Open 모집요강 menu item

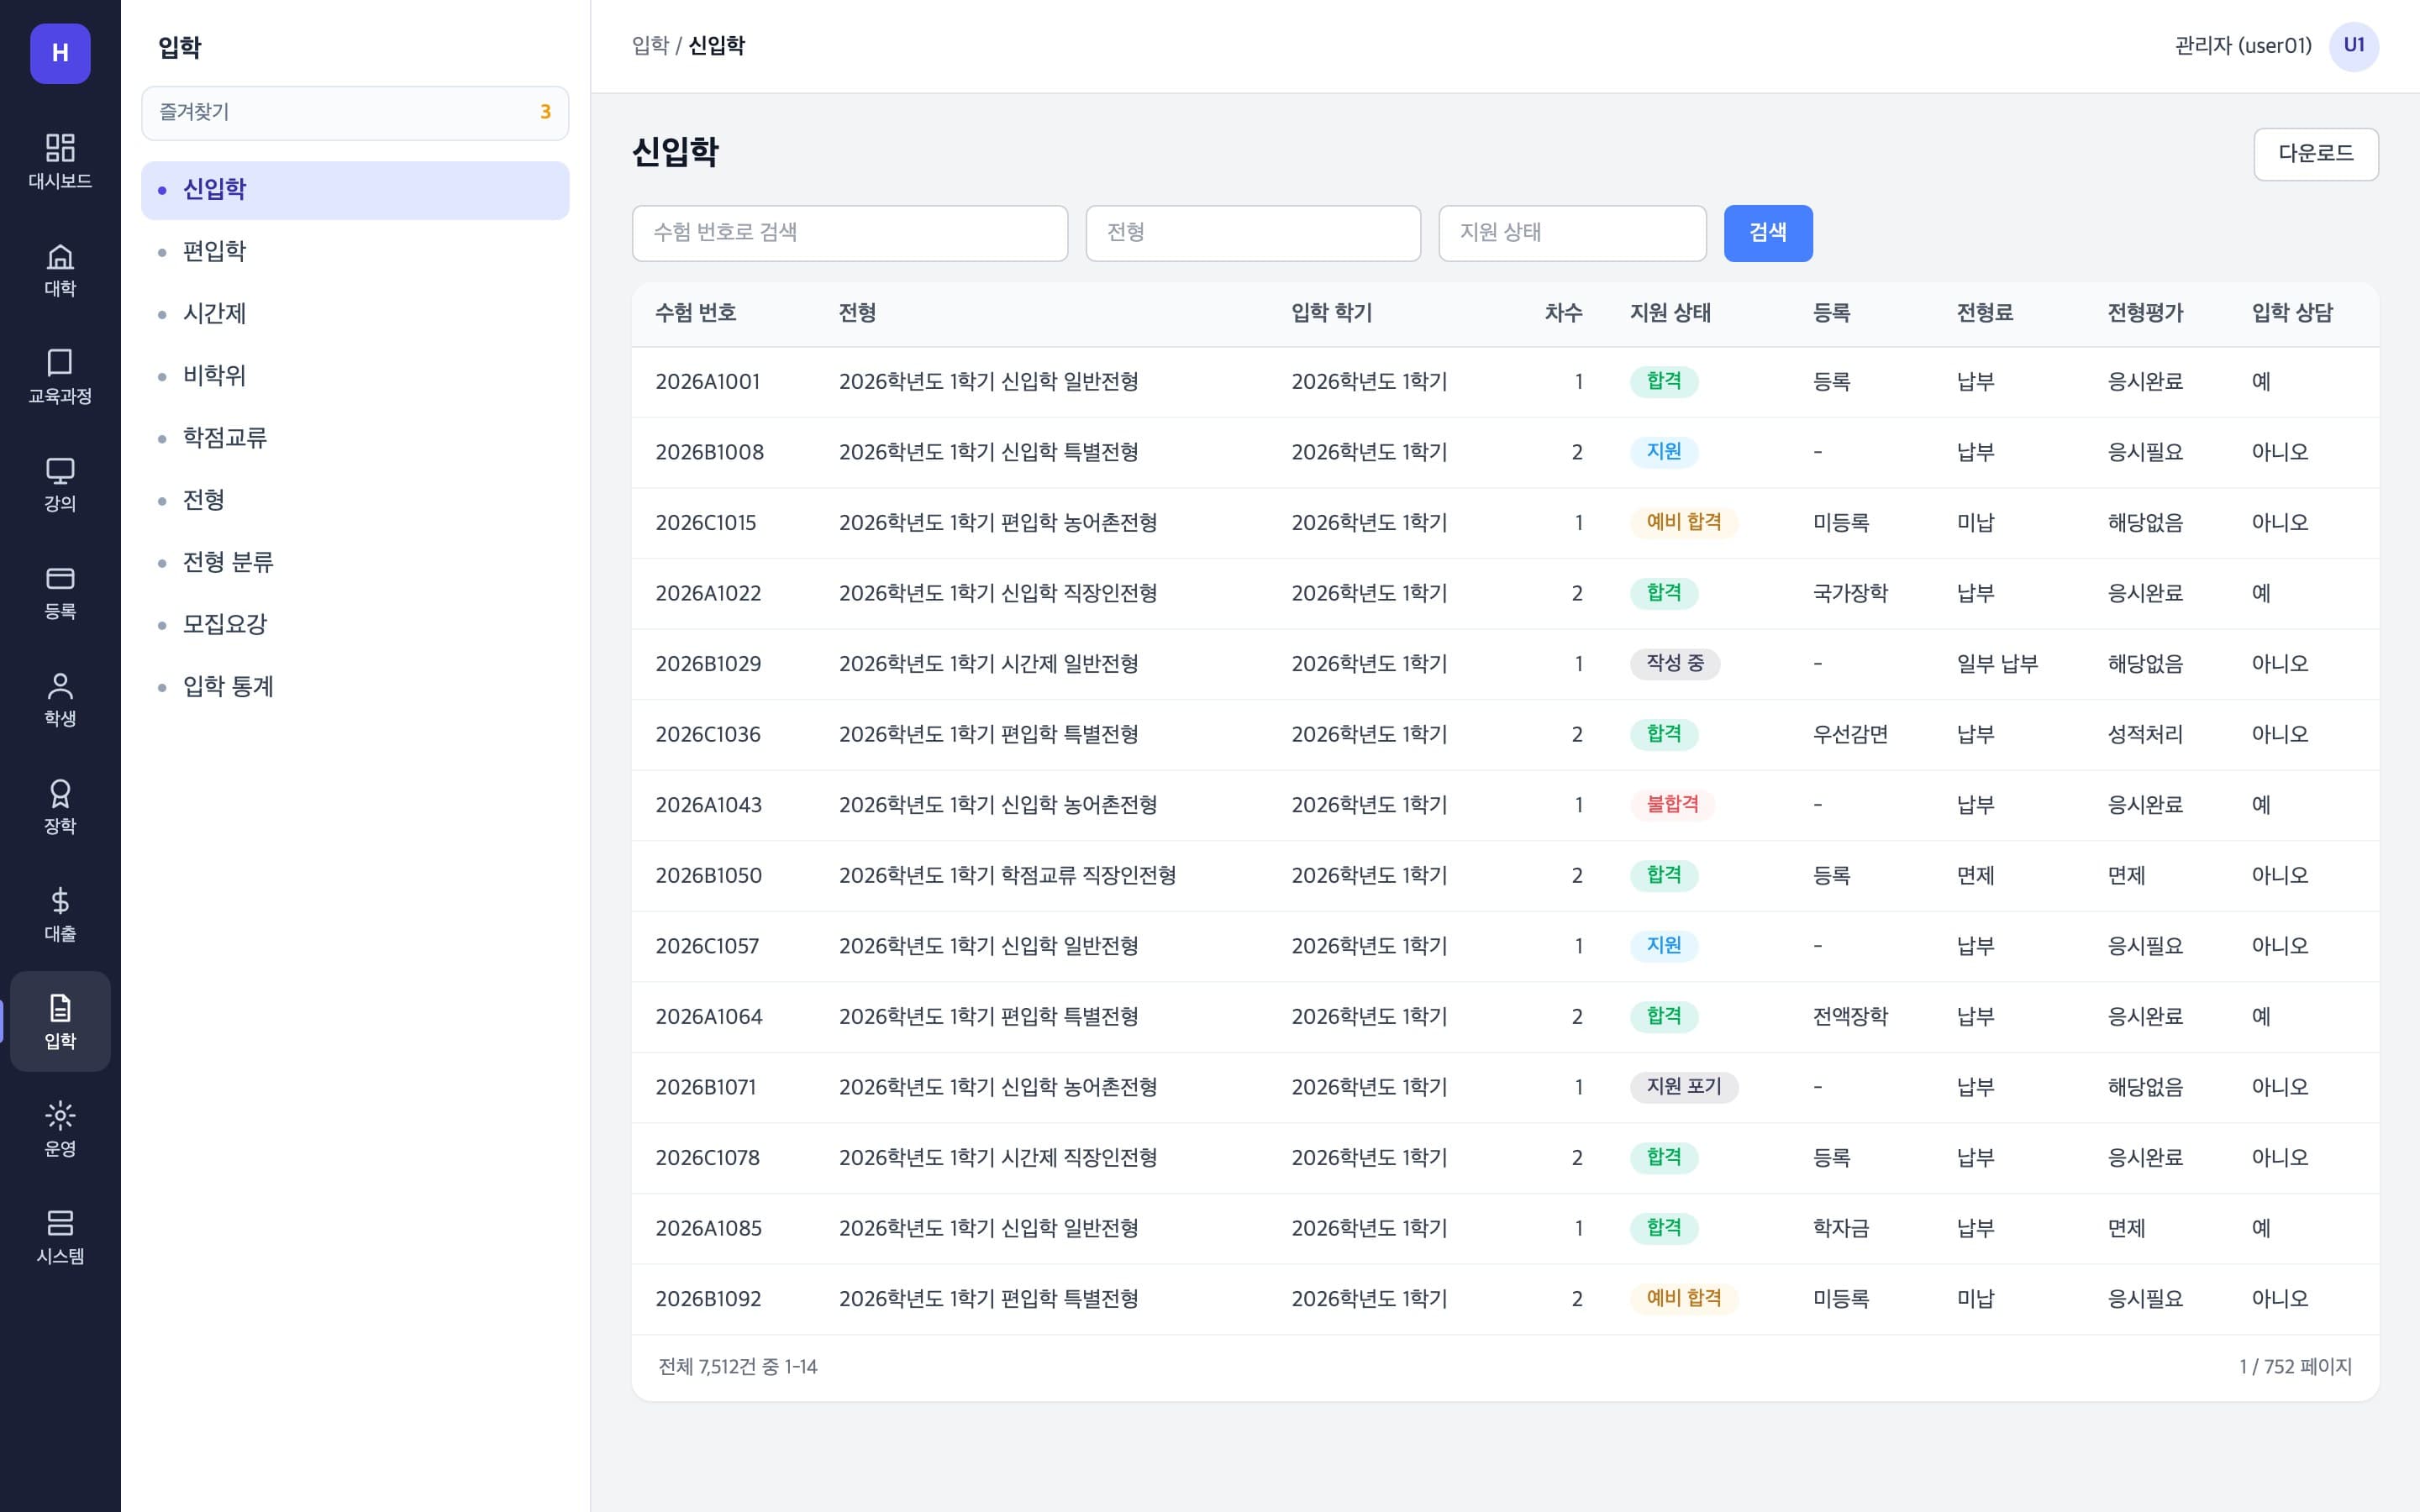click(x=355, y=625)
